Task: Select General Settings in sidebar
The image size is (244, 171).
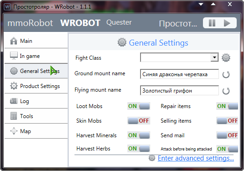Action: pyautogui.click(x=36, y=71)
